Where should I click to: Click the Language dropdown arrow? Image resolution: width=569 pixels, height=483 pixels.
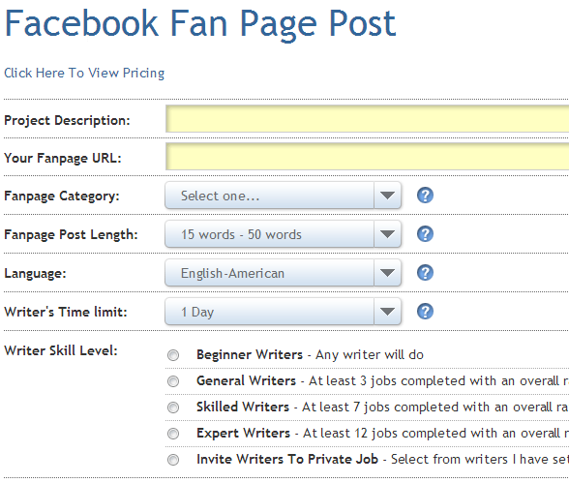(x=387, y=273)
